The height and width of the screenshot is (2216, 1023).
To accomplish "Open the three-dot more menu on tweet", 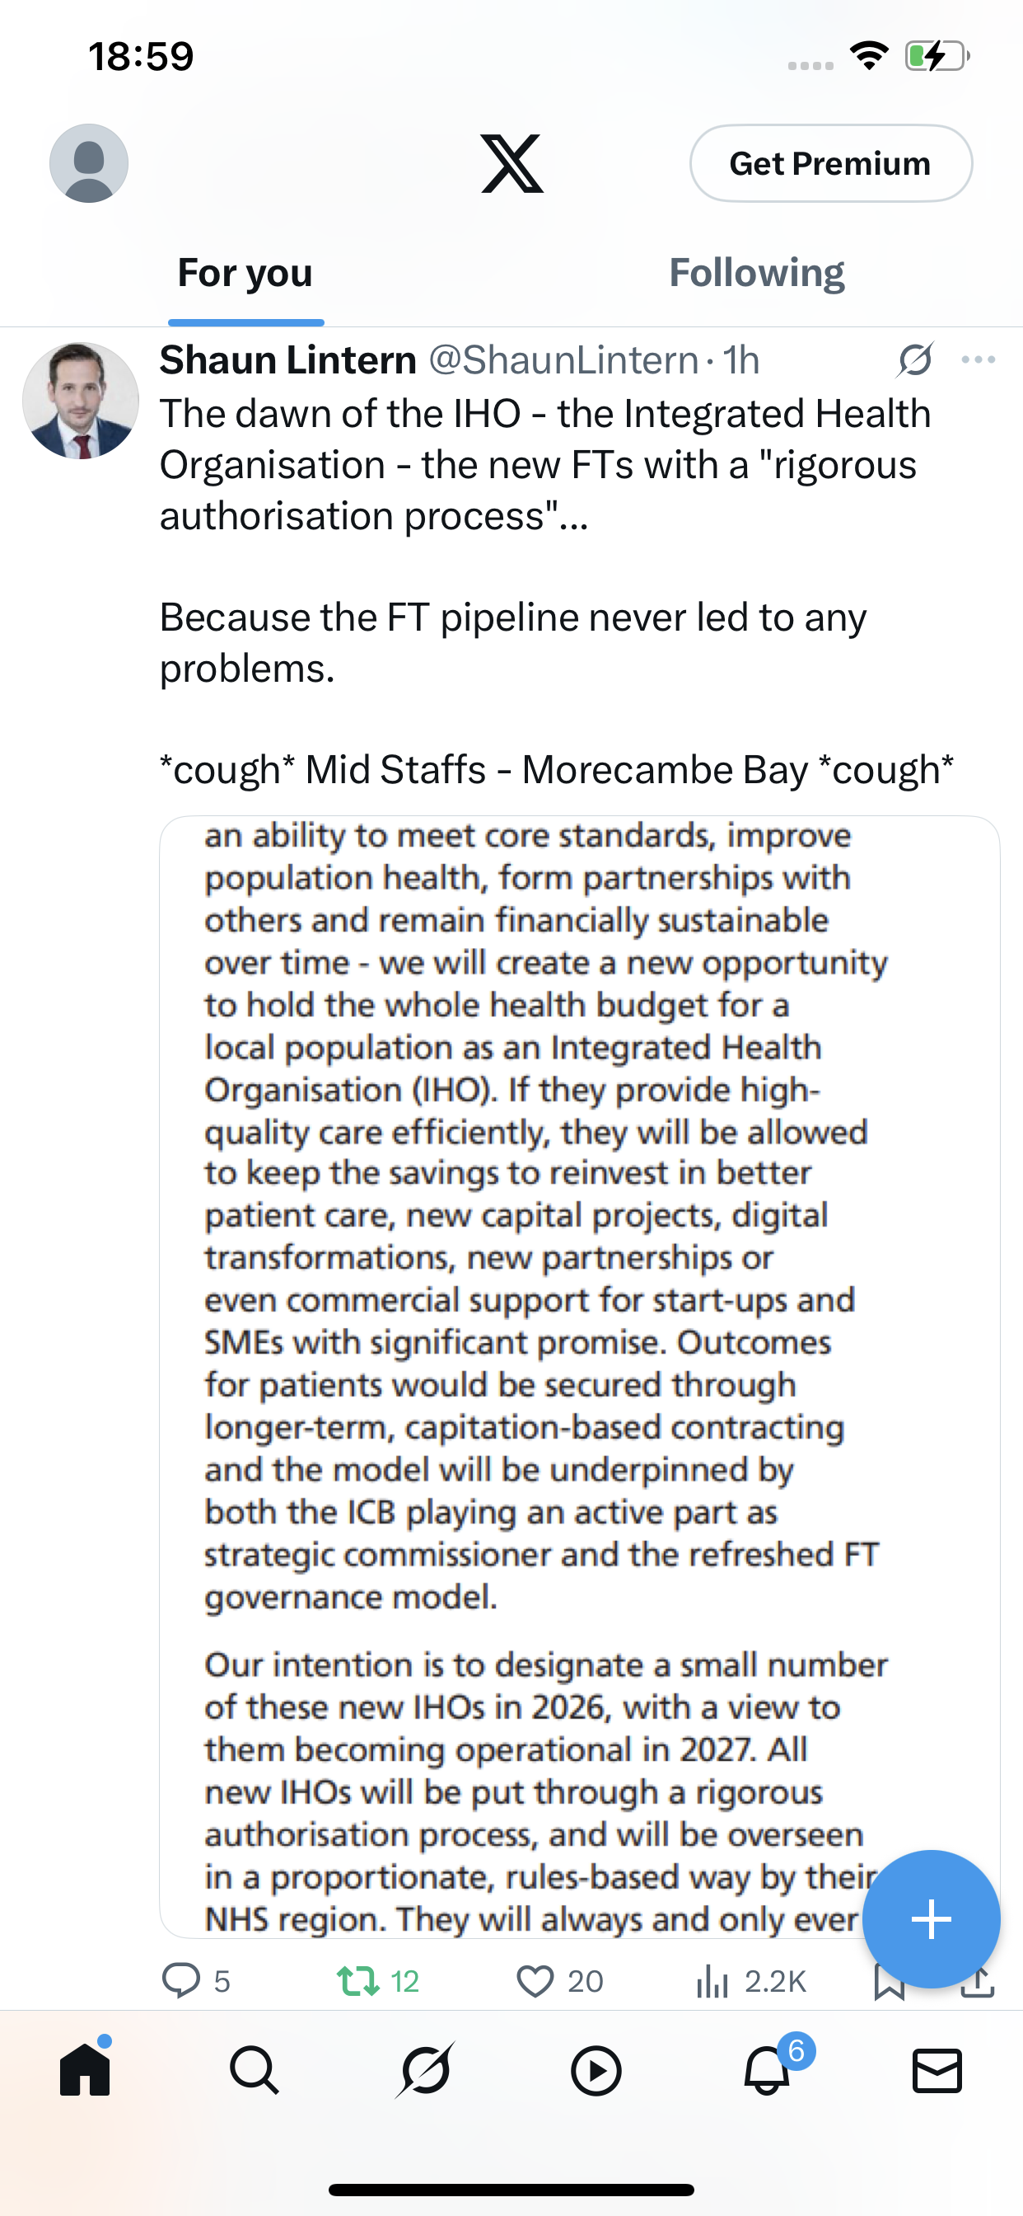I will pyautogui.click(x=979, y=359).
